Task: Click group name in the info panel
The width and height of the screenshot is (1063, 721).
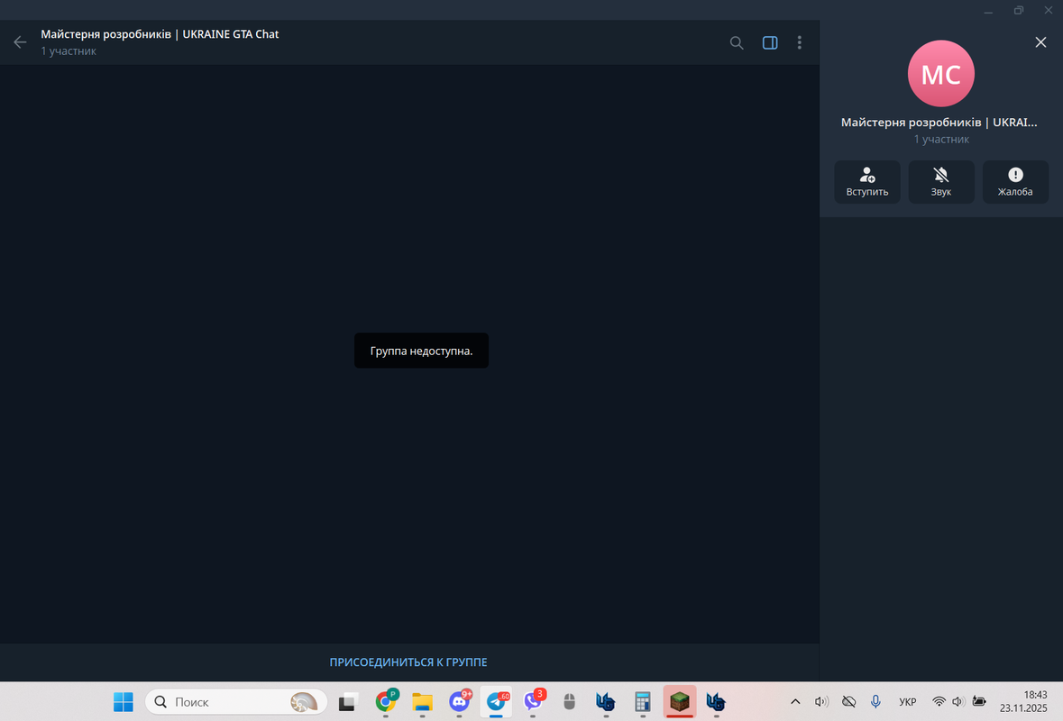Action: [x=939, y=122]
